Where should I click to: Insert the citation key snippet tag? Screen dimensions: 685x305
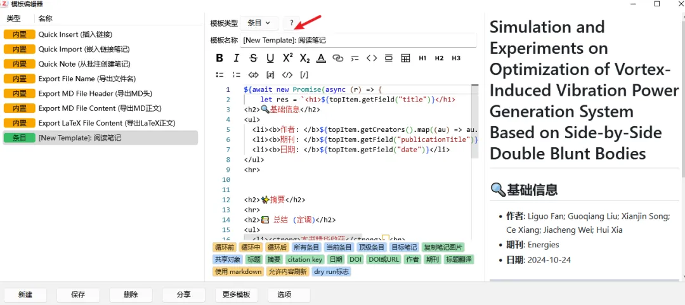click(x=304, y=259)
